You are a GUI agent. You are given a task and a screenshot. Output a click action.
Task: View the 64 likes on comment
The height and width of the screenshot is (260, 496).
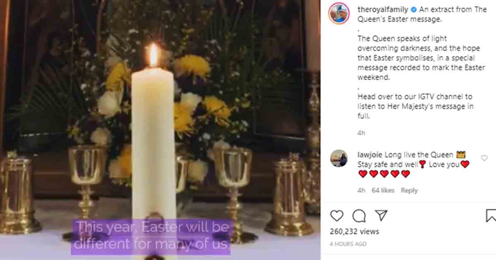point(383,190)
